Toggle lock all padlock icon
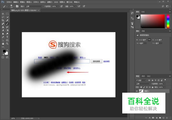The image size is (172, 120). (153, 87)
